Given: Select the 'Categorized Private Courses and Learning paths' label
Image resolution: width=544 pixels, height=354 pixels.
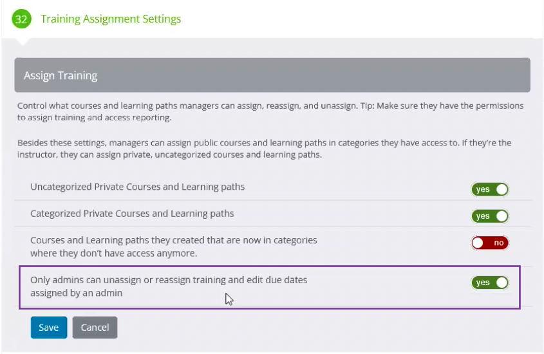Looking at the screenshot, I should pos(132,214).
